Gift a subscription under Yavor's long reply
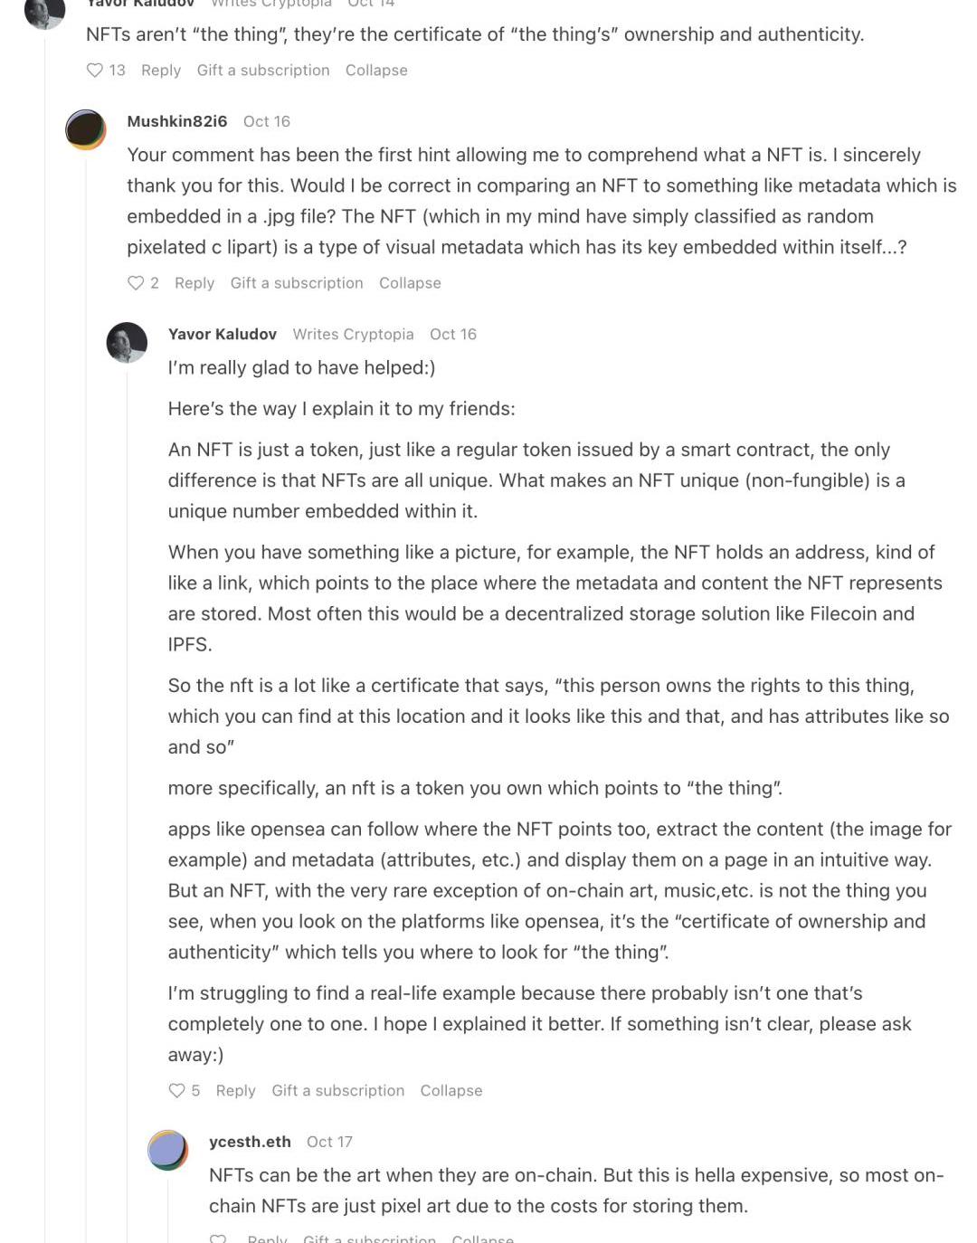This screenshot has width=977, height=1243. pyautogui.click(x=337, y=1091)
